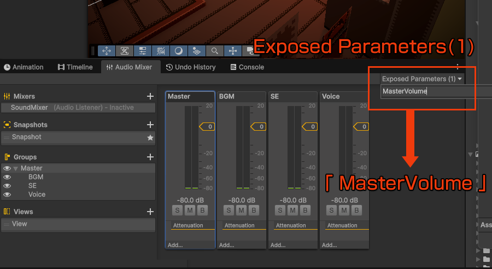The image size is (492, 269).
Task: Mute the SE channel strip
Action: coord(292,210)
